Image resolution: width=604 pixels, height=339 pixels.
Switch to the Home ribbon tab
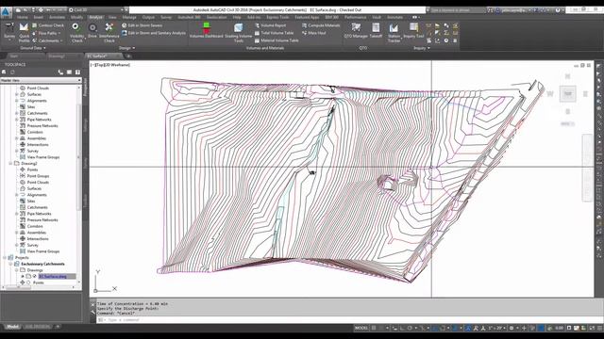(x=22, y=17)
